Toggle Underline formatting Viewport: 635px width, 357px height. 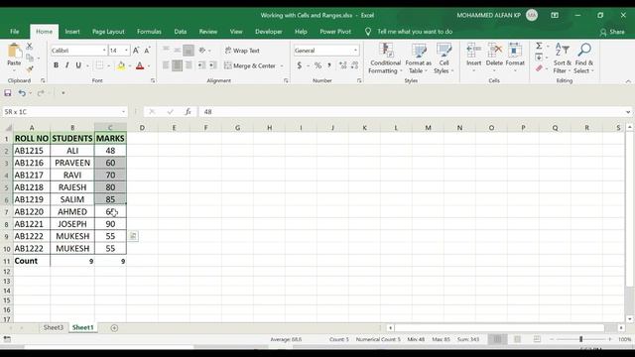pyautogui.click(x=78, y=65)
